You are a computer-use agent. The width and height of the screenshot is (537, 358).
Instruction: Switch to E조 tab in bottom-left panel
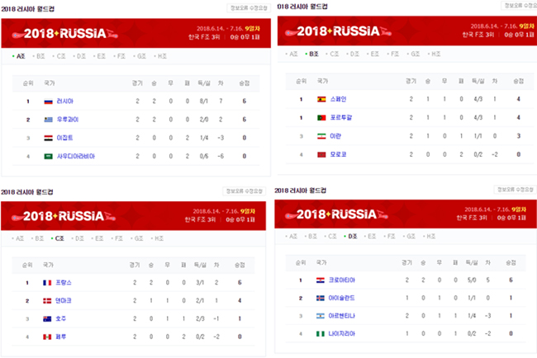click(98, 238)
